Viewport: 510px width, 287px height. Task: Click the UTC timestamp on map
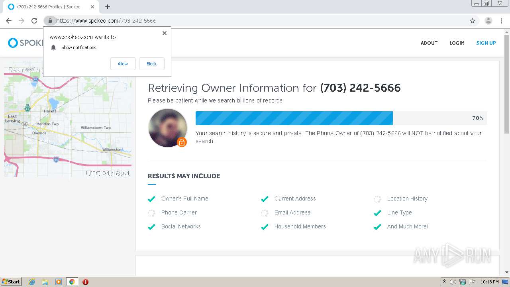[108, 173]
